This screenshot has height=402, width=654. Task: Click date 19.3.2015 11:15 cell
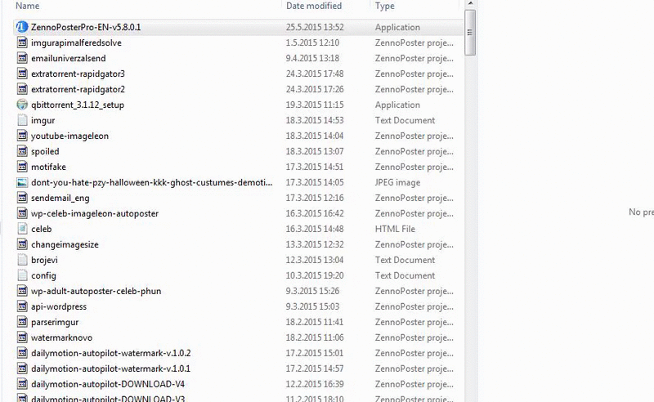click(x=315, y=105)
